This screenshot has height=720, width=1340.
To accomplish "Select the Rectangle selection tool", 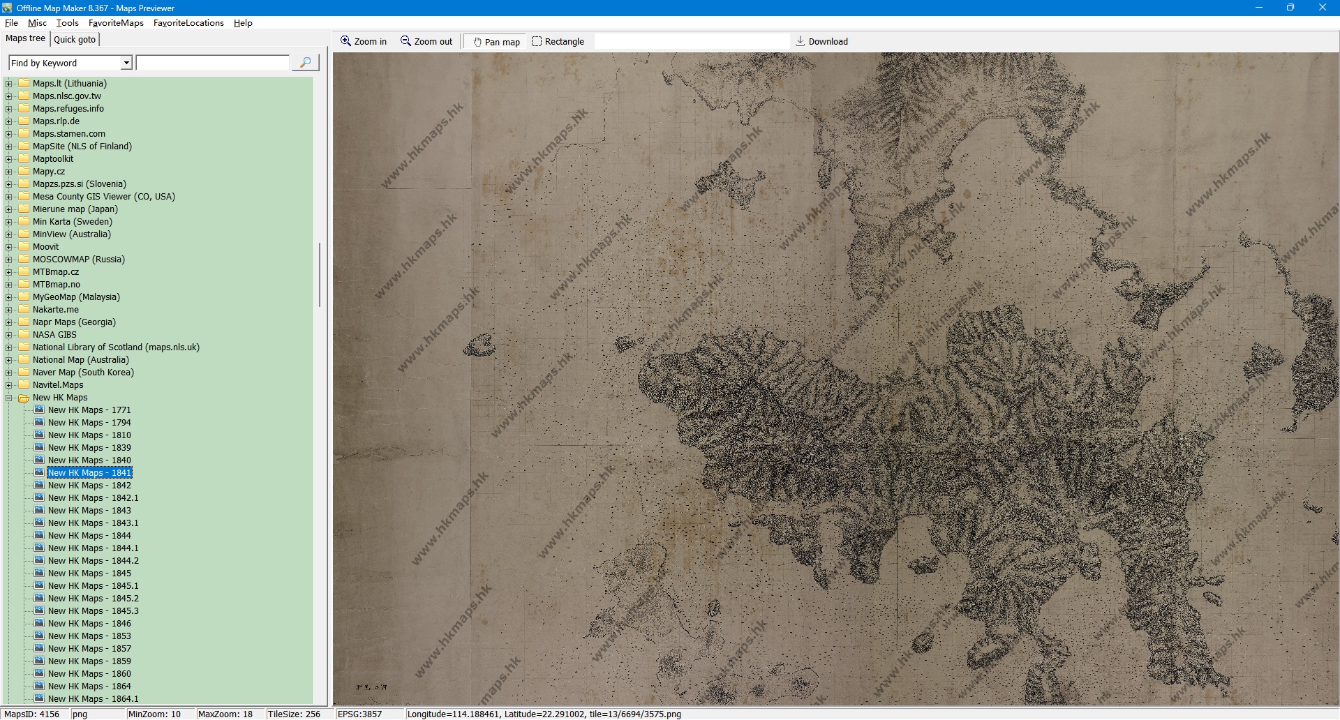I will tap(558, 42).
